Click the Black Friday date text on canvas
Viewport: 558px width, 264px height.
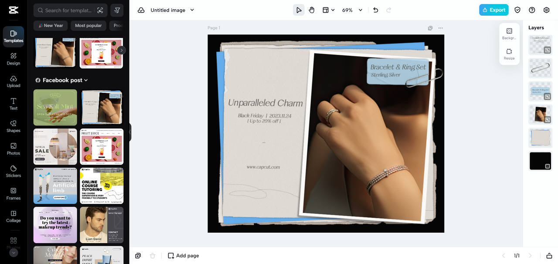[x=264, y=116]
